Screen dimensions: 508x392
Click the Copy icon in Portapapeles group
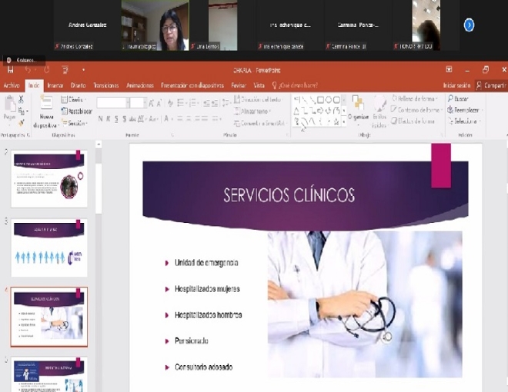coord(22,111)
